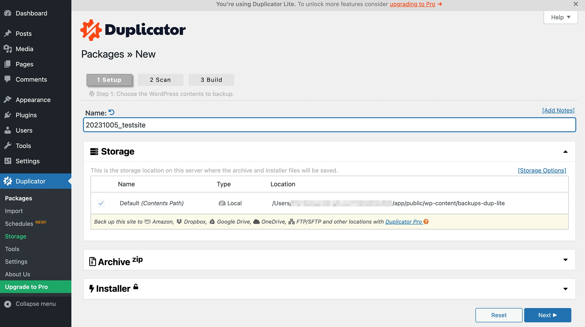The height and width of the screenshot is (327, 585).
Task: Click the Appearance menu icon
Action: point(8,100)
